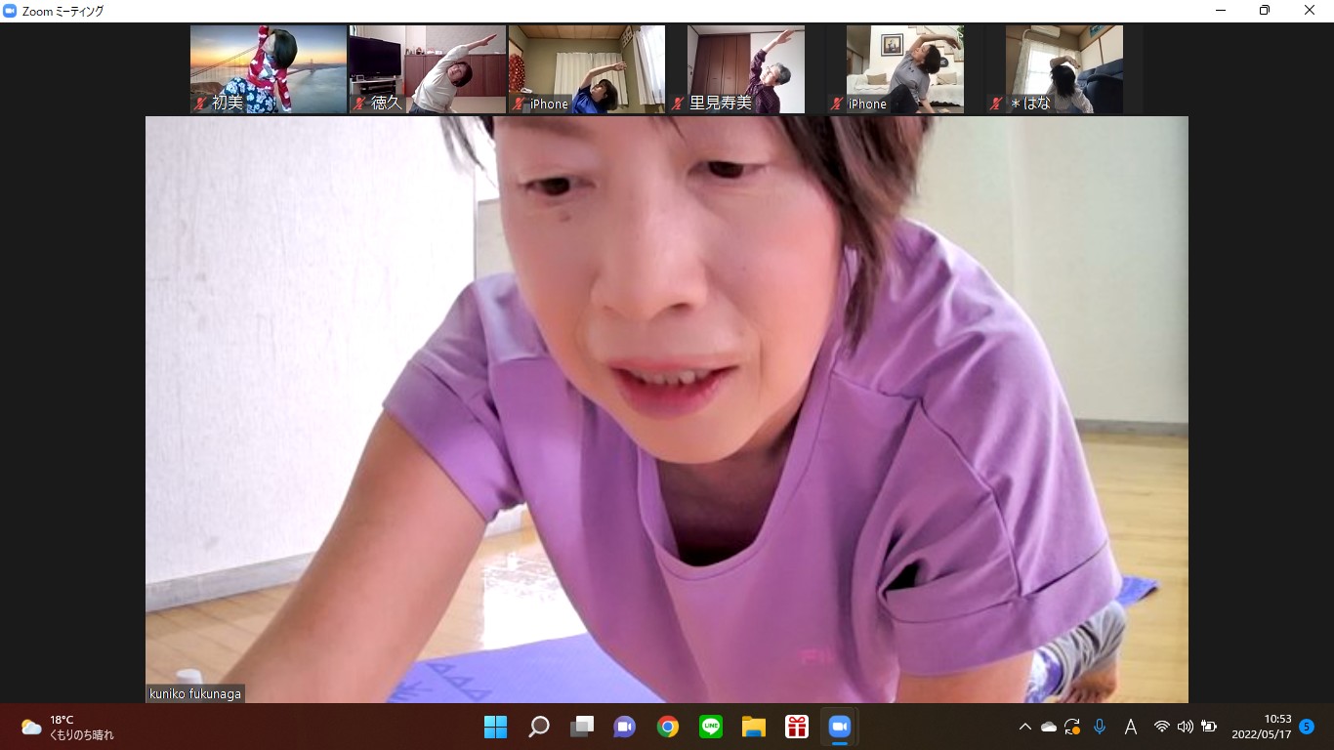This screenshot has height=750, width=1334.
Task: Click muted mic icon beside ＊はな
Action: [x=997, y=103]
